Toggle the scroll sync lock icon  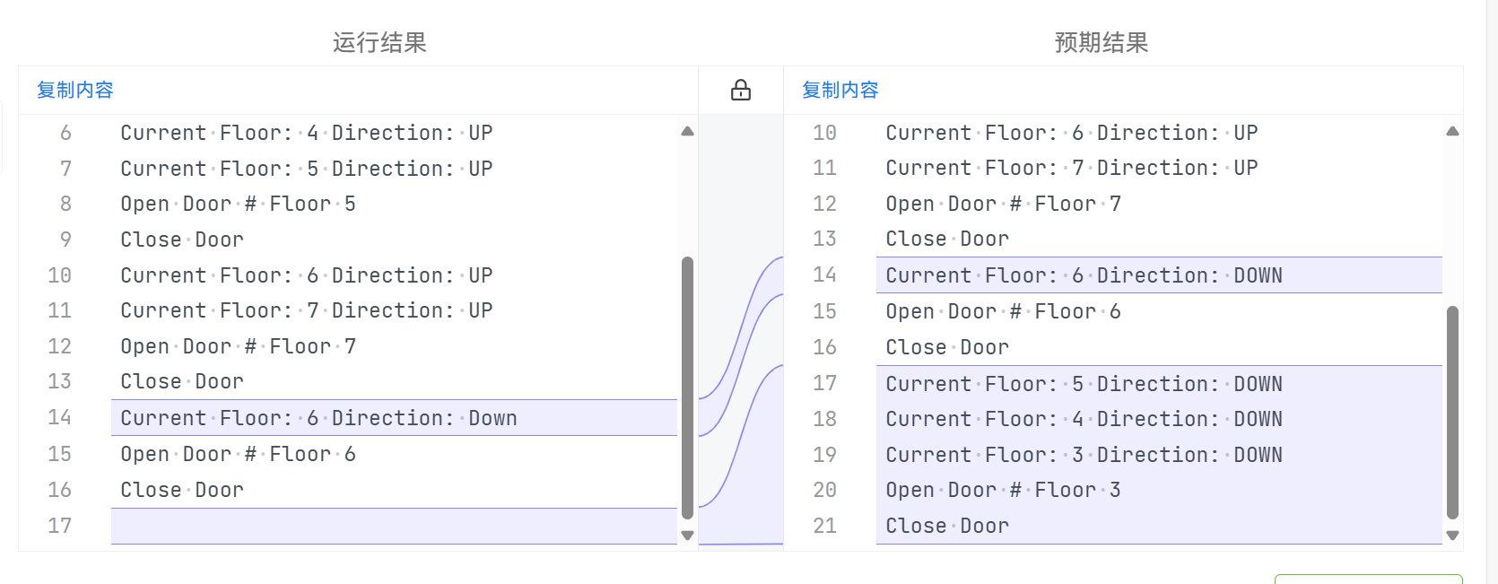tap(741, 90)
